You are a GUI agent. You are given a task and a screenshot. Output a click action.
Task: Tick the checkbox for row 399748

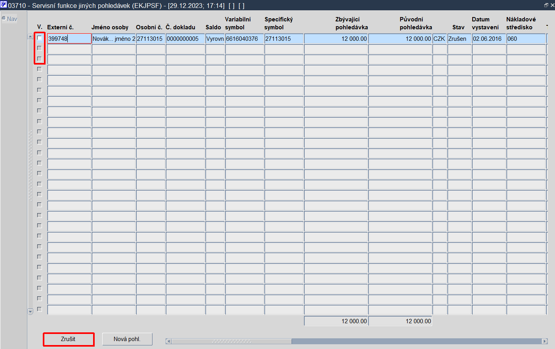click(39, 38)
